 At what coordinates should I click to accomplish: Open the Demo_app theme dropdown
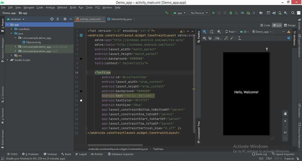click(x=262, y=32)
